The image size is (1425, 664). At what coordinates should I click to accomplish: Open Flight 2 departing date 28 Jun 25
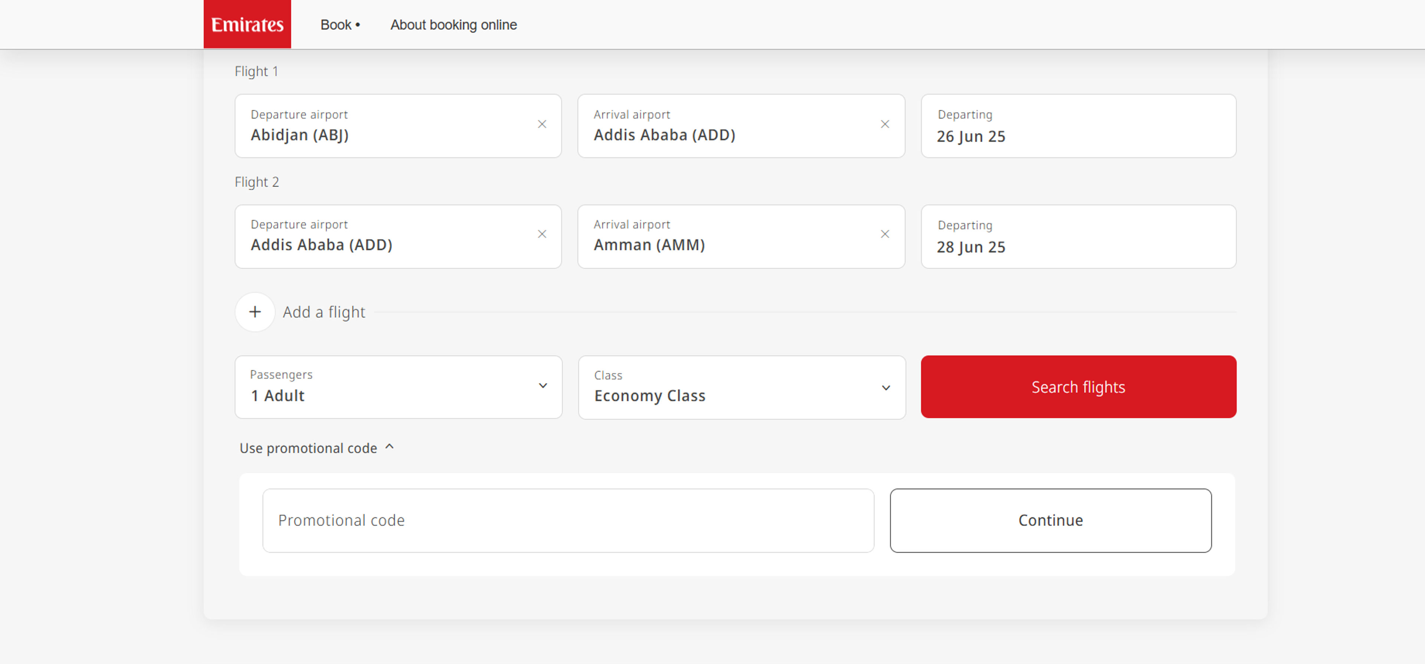tap(1078, 237)
